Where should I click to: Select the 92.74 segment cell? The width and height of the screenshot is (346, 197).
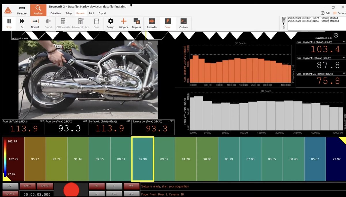tap(57, 159)
